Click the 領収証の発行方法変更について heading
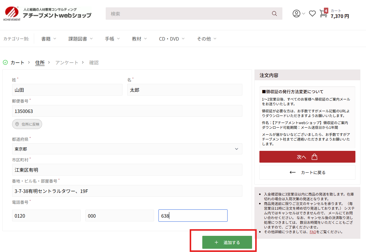This screenshot has height=252, width=366. coord(292,91)
